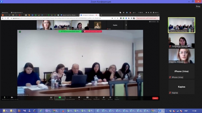202x113 pixels.
Task: Click Вход at the top right
Action: pyautogui.click(x=198, y=6)
